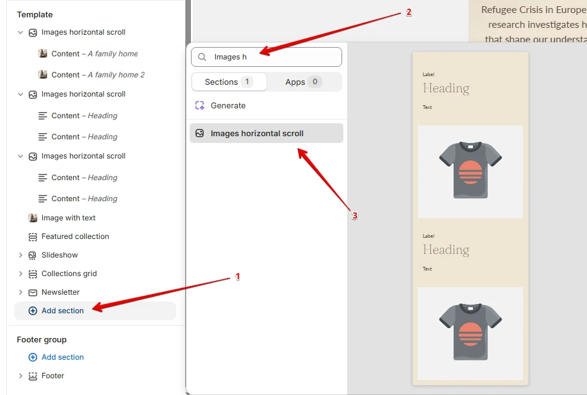The width and height of the screenshot is (587, 395).
Task: Select the Collections grid section label
Action: point(69,274)
